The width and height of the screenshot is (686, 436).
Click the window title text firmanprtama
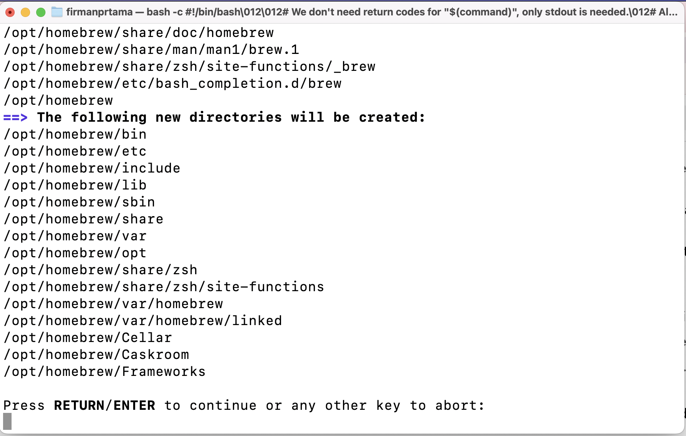tap(99, 12)
